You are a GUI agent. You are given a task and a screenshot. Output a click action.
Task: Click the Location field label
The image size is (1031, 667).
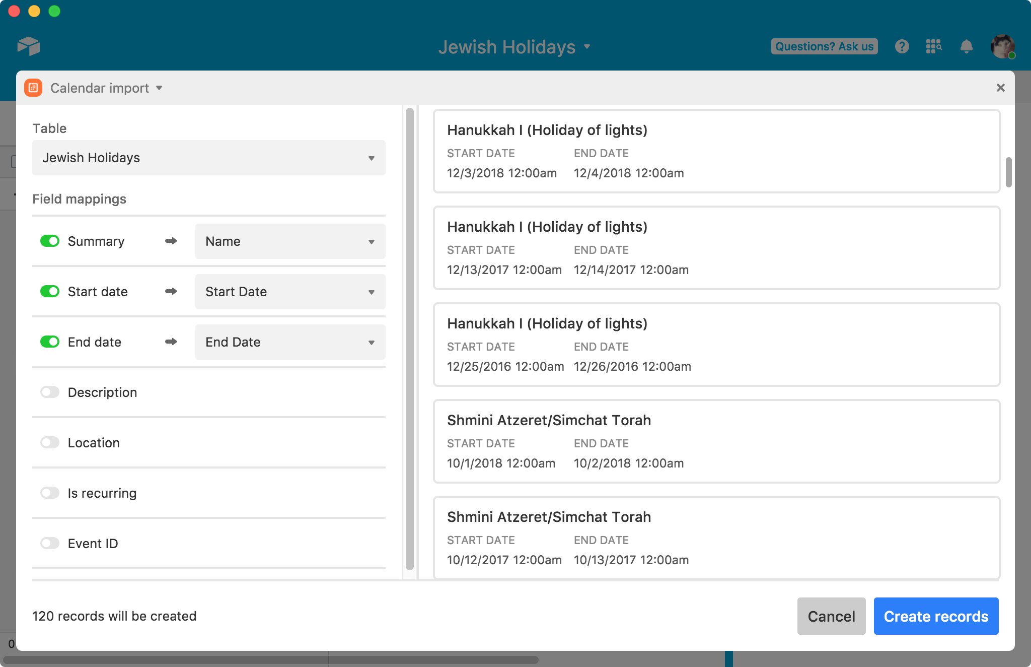[94, 443]
